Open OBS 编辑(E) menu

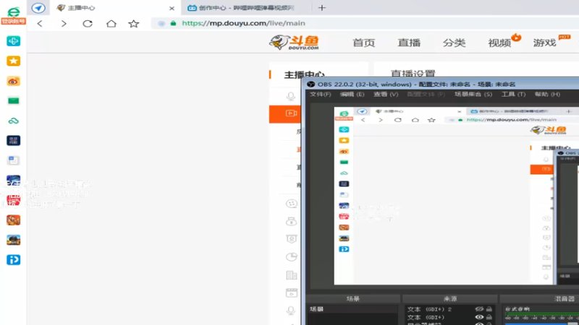[x=352, y=95]
